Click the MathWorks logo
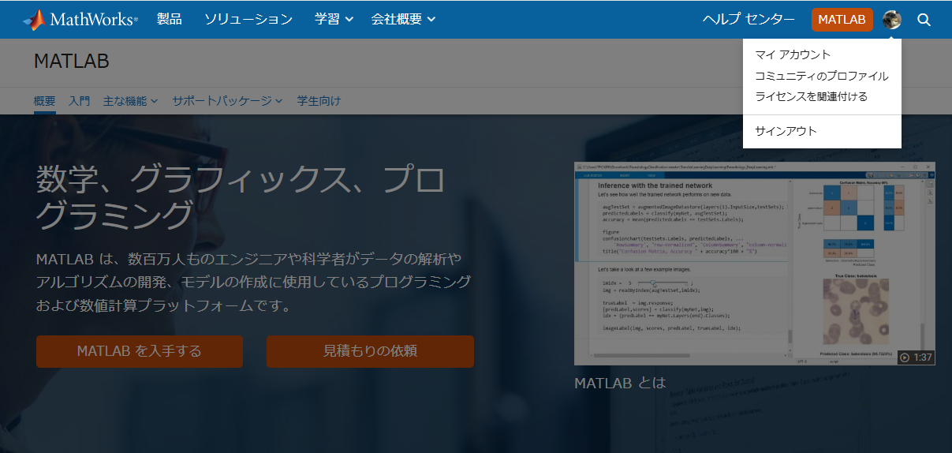This screenshot has width=952, height=453. [x=80, y=19]
